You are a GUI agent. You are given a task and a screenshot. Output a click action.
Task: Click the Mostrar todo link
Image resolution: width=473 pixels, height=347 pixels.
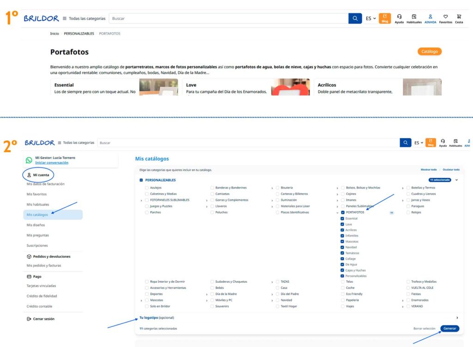429,170
